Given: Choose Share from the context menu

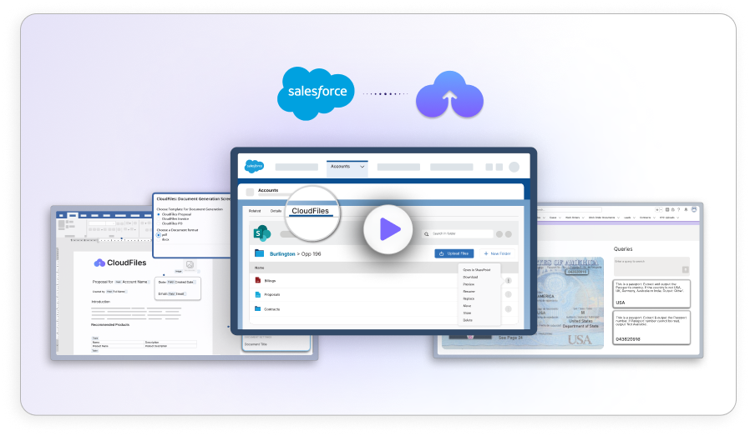Looking at the screenshot, I should [x=468, y=313].
